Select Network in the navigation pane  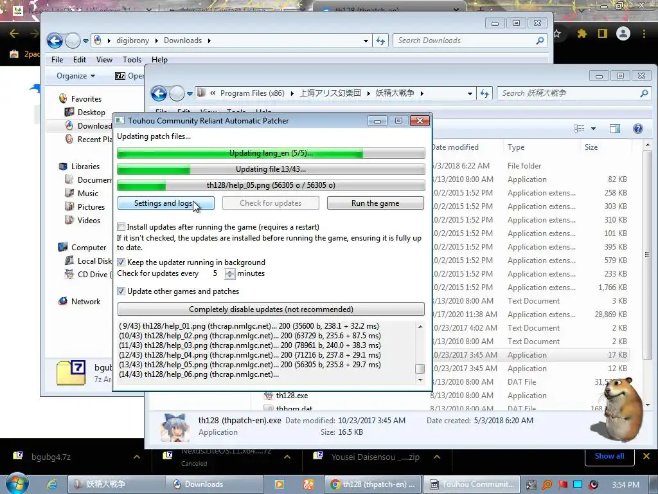(x=85, y=302)
